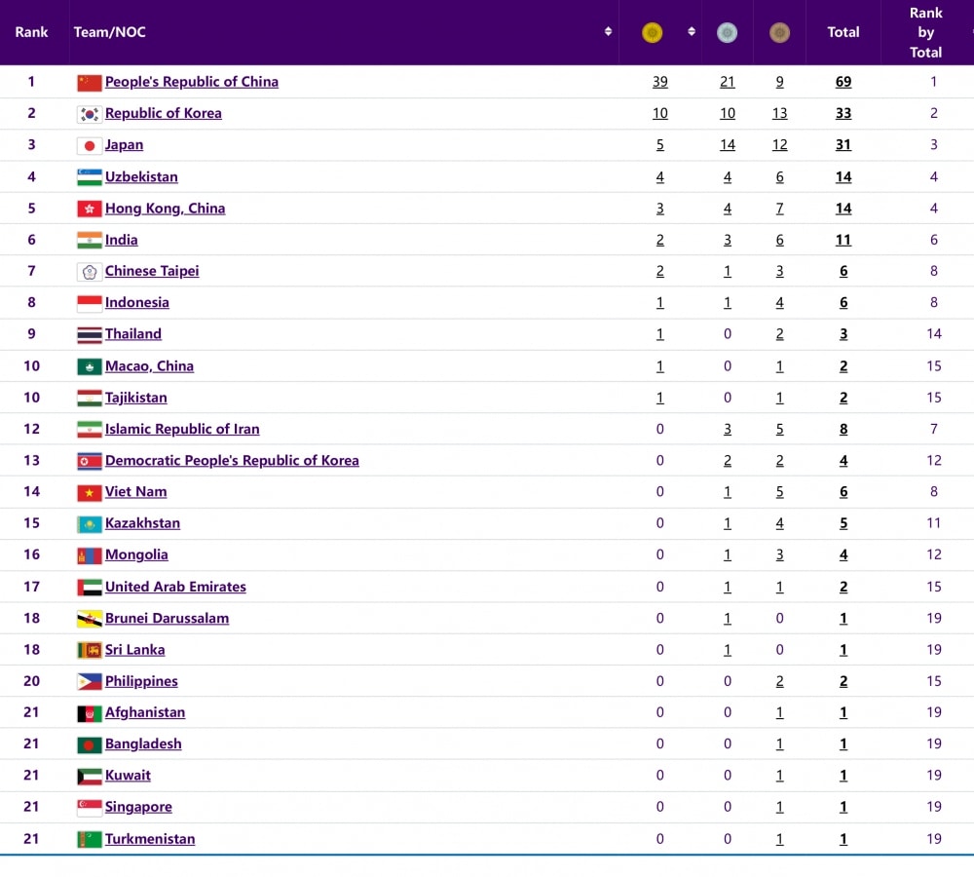
Task: Click the Kuwait flag icon
Action: pos(90,777)
